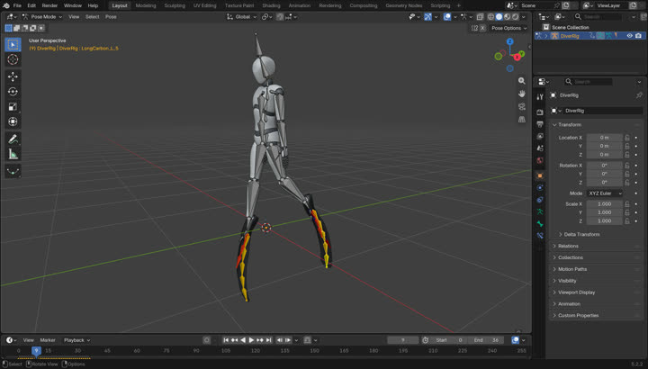Image resolution: width=648 pixels, height=369 pixels.
Task: Play the animation in reverse
Action: pyautogui.click(x=243, y=340)
